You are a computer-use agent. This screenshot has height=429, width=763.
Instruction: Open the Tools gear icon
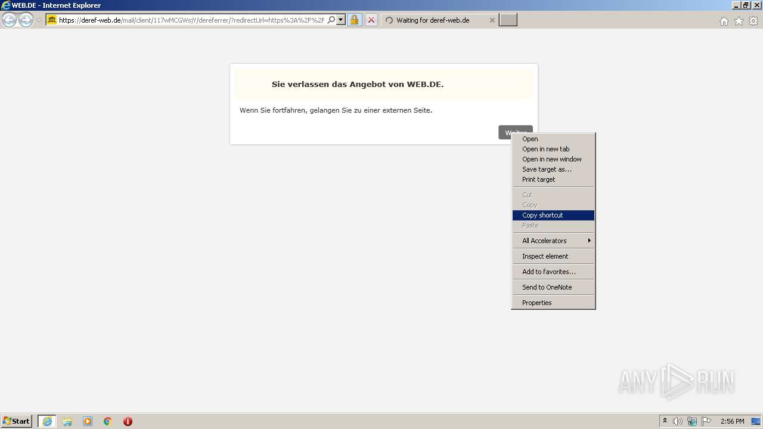click(753, 21)
